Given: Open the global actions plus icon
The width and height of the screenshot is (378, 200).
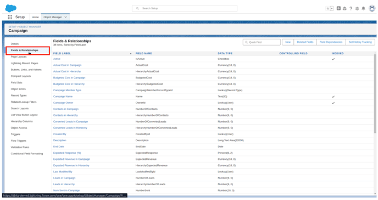Looking at the screenshot, I should 338,8.
